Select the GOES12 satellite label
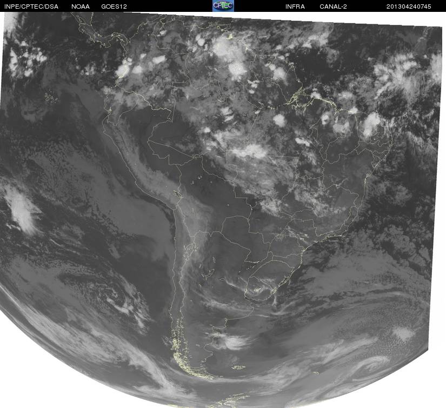446x408 pixels. pos(114,6)
